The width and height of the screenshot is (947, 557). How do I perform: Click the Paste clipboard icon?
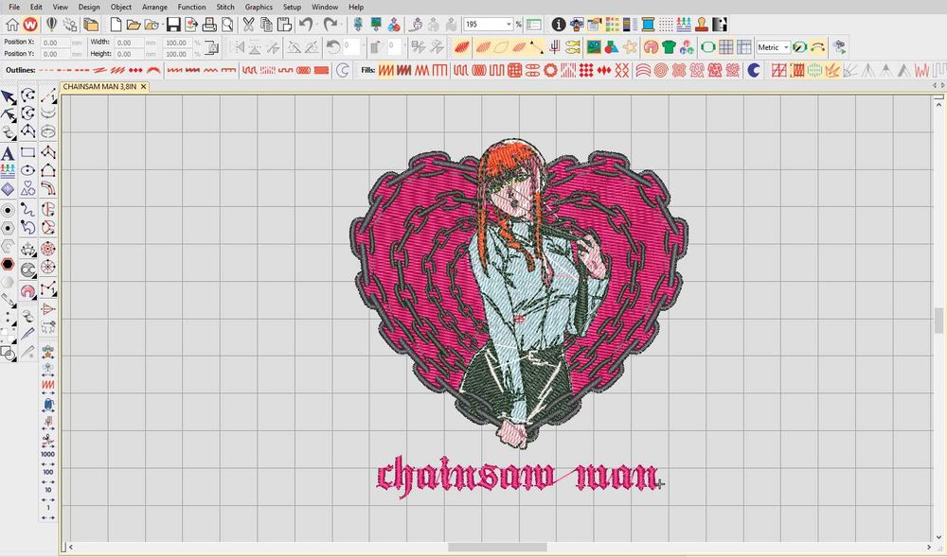tap(284, 25)
